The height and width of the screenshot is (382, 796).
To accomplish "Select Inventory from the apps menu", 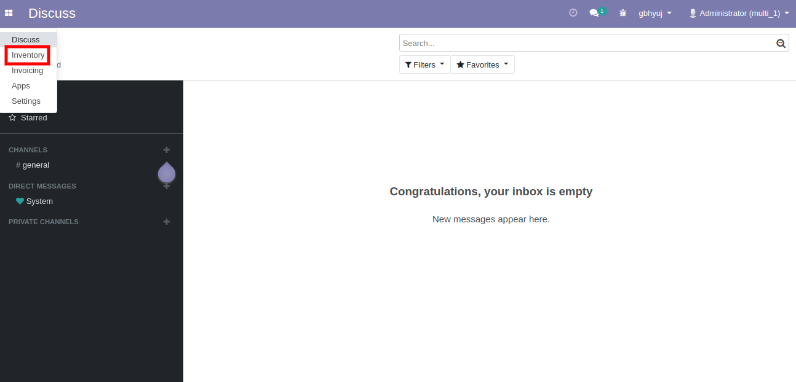I will [28, 55].
